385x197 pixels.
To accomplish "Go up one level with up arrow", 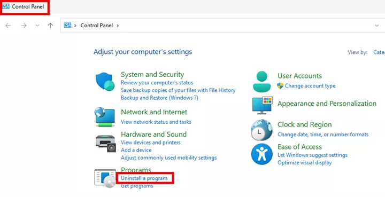I will tap(50, 26).
